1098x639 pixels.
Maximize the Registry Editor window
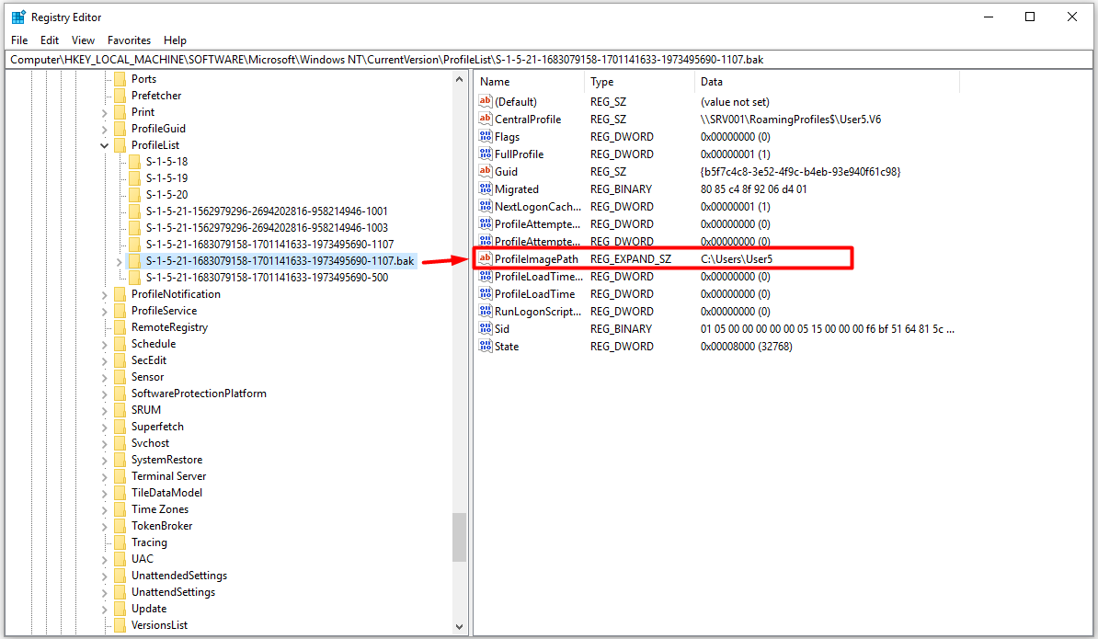coord(1029,17)
